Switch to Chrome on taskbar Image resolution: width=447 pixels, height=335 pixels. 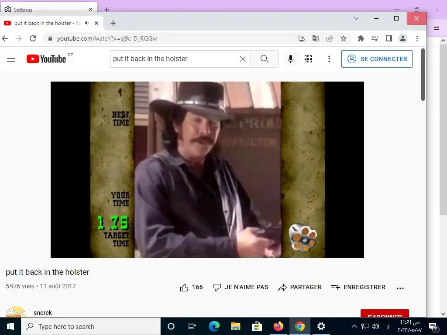tap(299, 326)
